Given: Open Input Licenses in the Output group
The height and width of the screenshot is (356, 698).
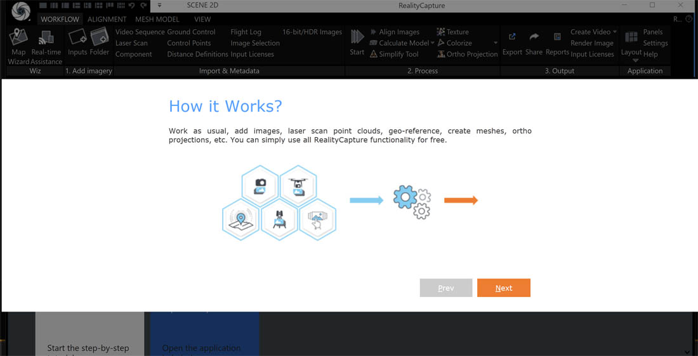Looking at the screenshot, I should (592, 55).
